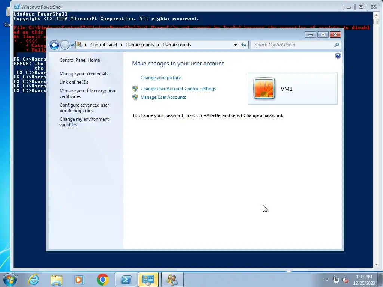Click the PowerShell scrollbar thumb
The image size is (383, 287).
tap(376, 21)
